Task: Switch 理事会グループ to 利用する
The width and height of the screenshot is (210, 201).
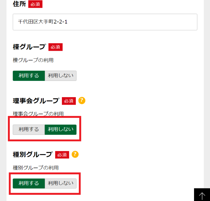Action: tap(29, 129)
